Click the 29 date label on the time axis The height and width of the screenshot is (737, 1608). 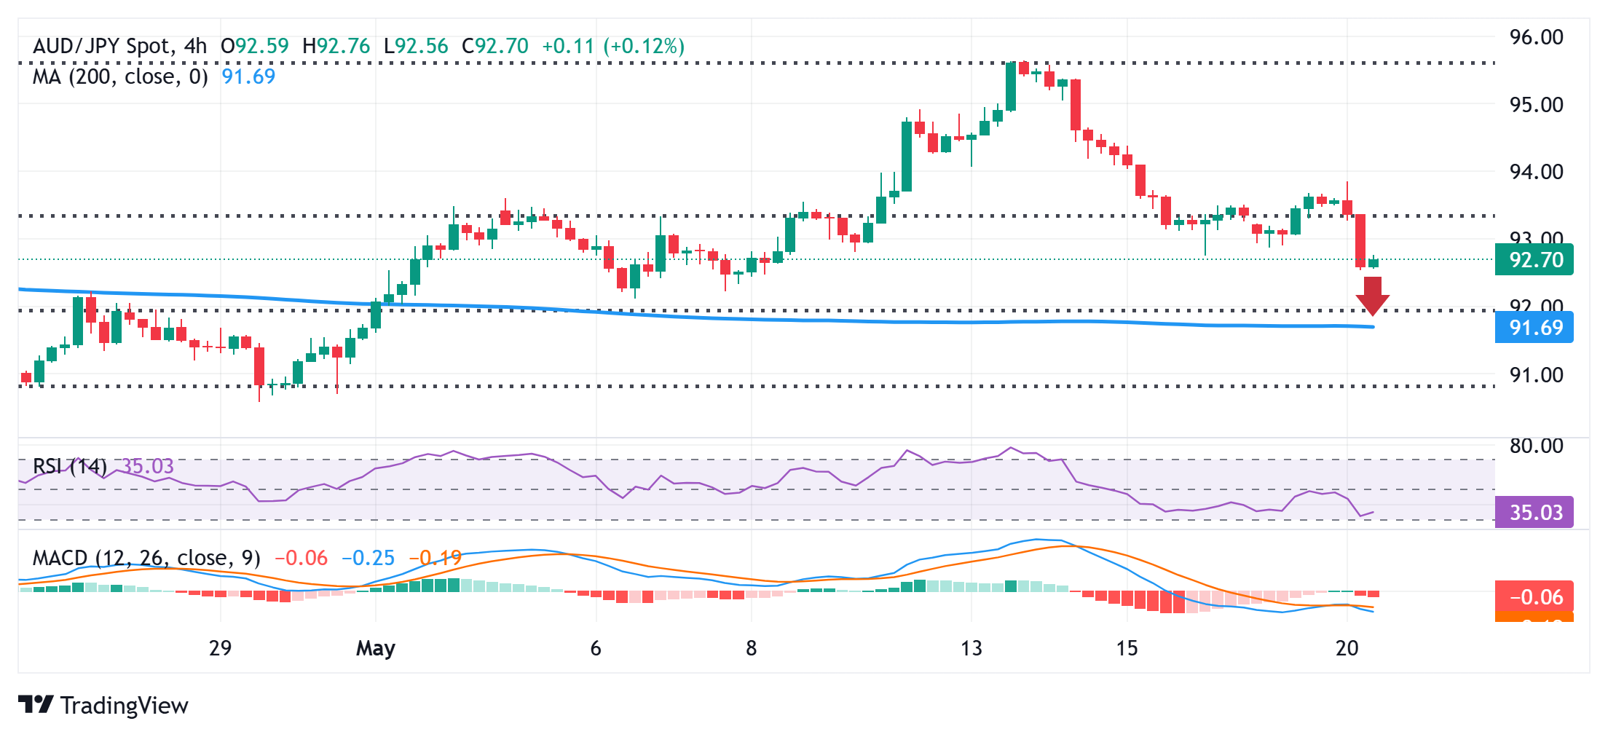click(x=220, y=647)
